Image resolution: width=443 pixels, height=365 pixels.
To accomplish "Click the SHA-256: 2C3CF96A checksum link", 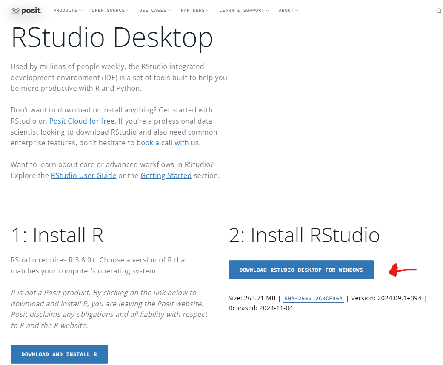I will 313,299.
